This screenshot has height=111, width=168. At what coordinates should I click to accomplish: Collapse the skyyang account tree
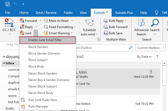(x=4, y=56)
